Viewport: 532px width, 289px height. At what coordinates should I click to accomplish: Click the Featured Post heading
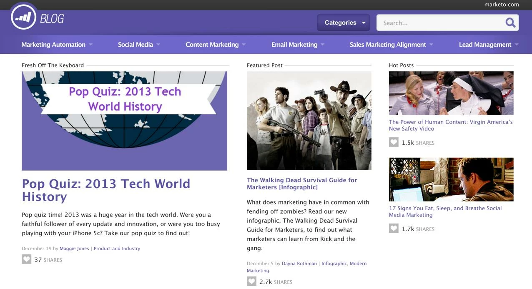coord(265,65)
